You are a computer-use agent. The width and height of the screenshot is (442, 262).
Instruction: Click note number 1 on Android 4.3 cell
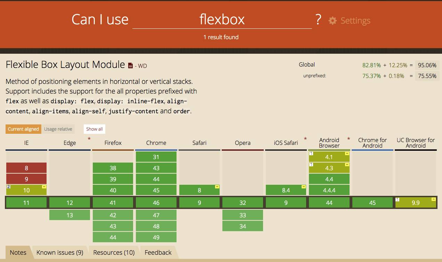(x=311, y=165)
